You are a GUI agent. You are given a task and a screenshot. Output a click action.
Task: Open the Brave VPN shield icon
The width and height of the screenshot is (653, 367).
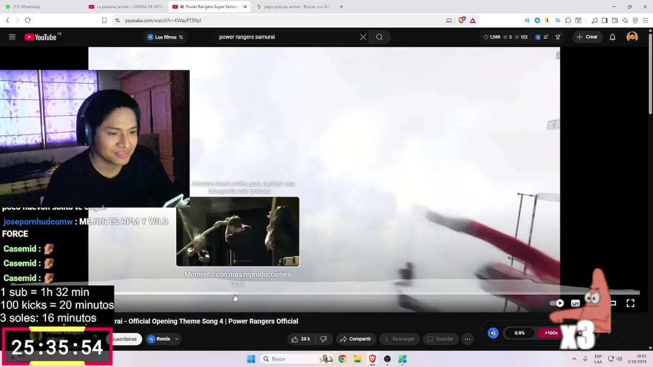[x=635, y=20]
